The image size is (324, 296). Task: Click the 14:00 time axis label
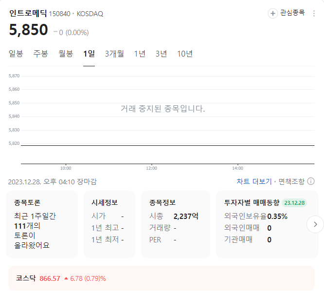click(237, 168)
